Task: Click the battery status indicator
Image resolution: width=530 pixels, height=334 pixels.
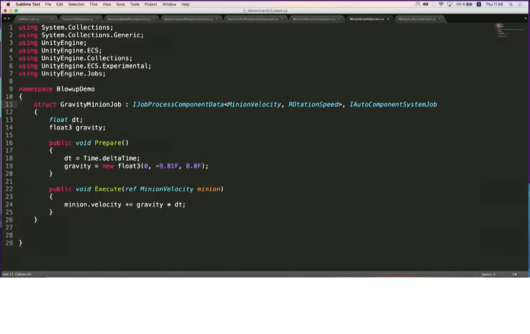Action: coord(464,4)
